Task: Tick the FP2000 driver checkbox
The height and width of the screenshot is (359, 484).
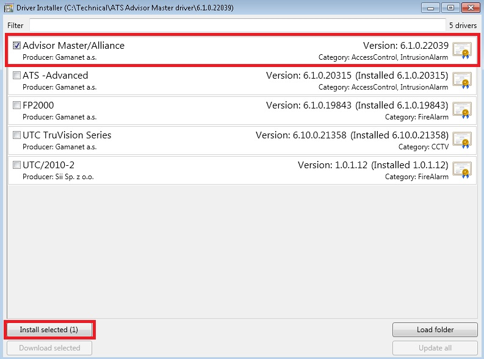Action: (16, 105)
